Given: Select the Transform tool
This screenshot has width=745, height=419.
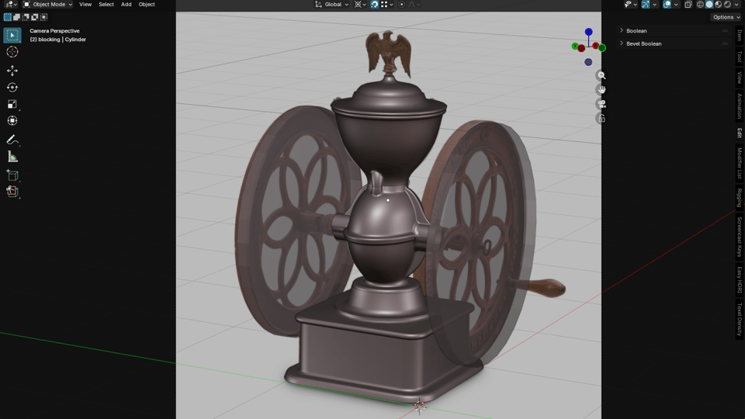Looking at the screenshot, I should (12, 121).
